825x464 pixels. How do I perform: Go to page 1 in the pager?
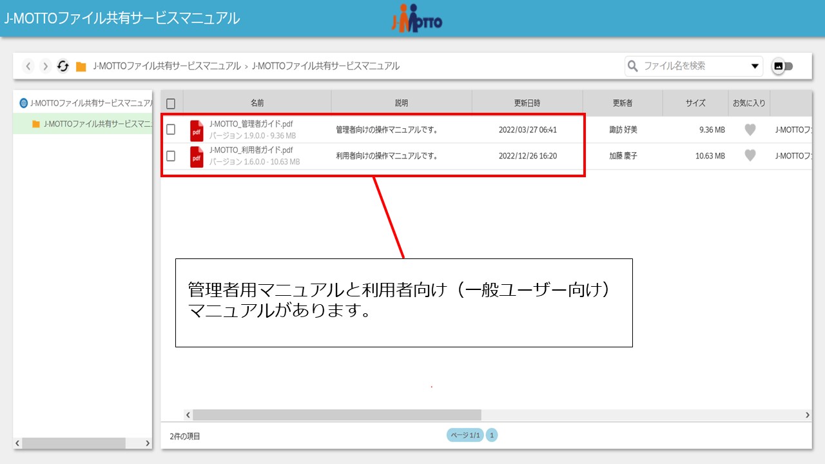[x=492, y=436]
